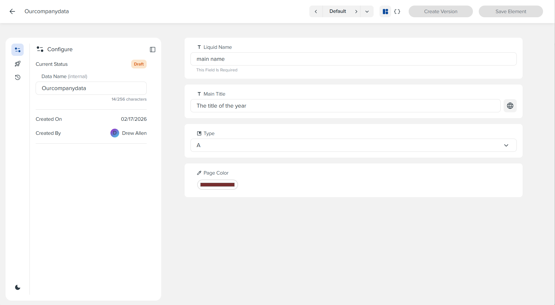This screenshot has width=555, height=305.
Task: Switch to code view with the braces icon
Action: click(397, 11)
